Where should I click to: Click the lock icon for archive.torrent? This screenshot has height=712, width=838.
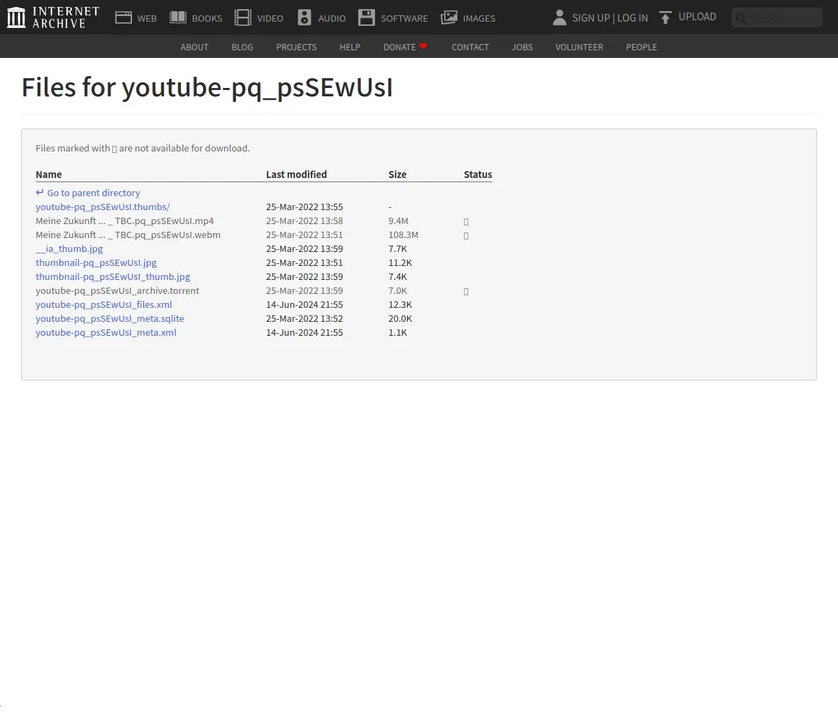click(x=466, y=291)
